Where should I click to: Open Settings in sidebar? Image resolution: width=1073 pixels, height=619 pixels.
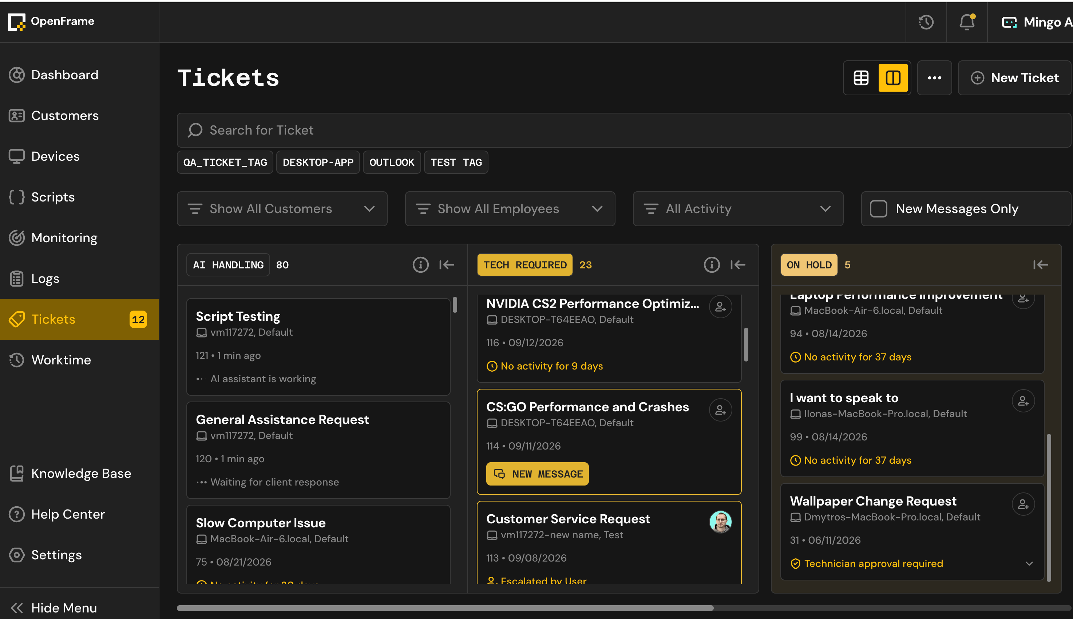pyautogui.click(x=80, y=555)
